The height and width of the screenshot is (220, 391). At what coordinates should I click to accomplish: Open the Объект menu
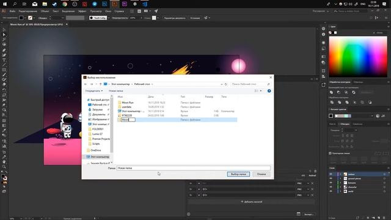pos(45,11)
